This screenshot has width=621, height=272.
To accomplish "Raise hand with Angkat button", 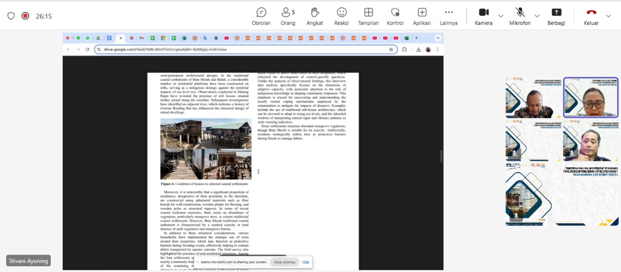I will coord(315,16).
